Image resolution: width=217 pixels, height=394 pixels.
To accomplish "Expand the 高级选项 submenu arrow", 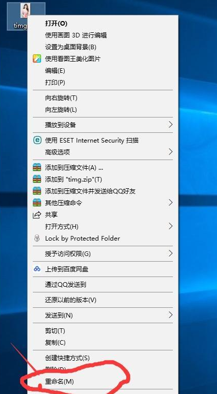I will tap(170, 151).
